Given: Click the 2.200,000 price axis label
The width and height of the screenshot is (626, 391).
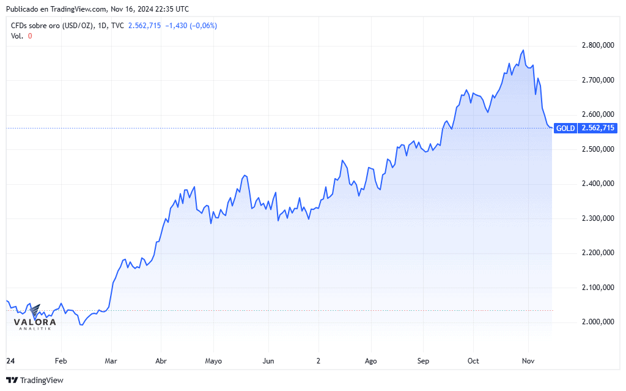Looking at the screenshot, I should tap(598, 253).
